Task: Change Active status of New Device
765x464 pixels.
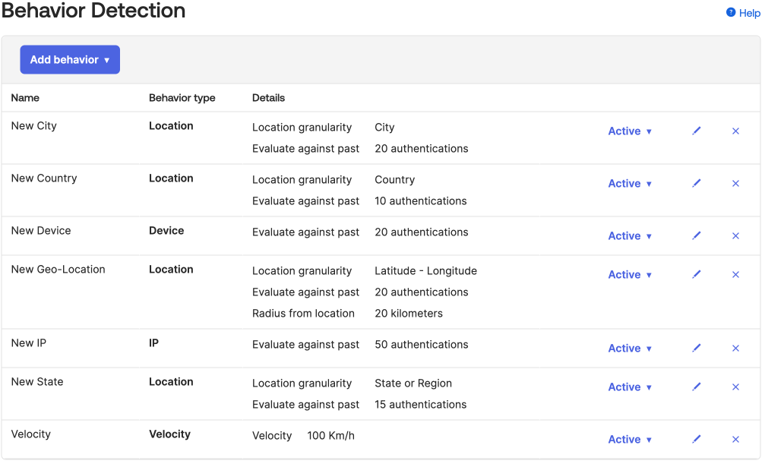Action: click(x=630, y=236)
